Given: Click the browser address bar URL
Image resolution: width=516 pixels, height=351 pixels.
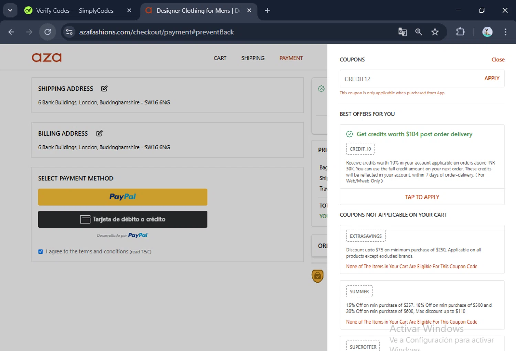Looking at the screenshot, I should (x=157, y=32).
